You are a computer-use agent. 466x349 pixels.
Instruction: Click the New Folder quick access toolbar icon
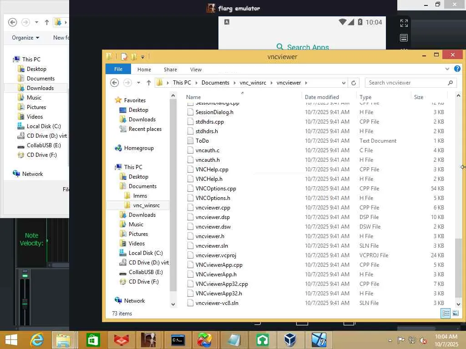134,56
